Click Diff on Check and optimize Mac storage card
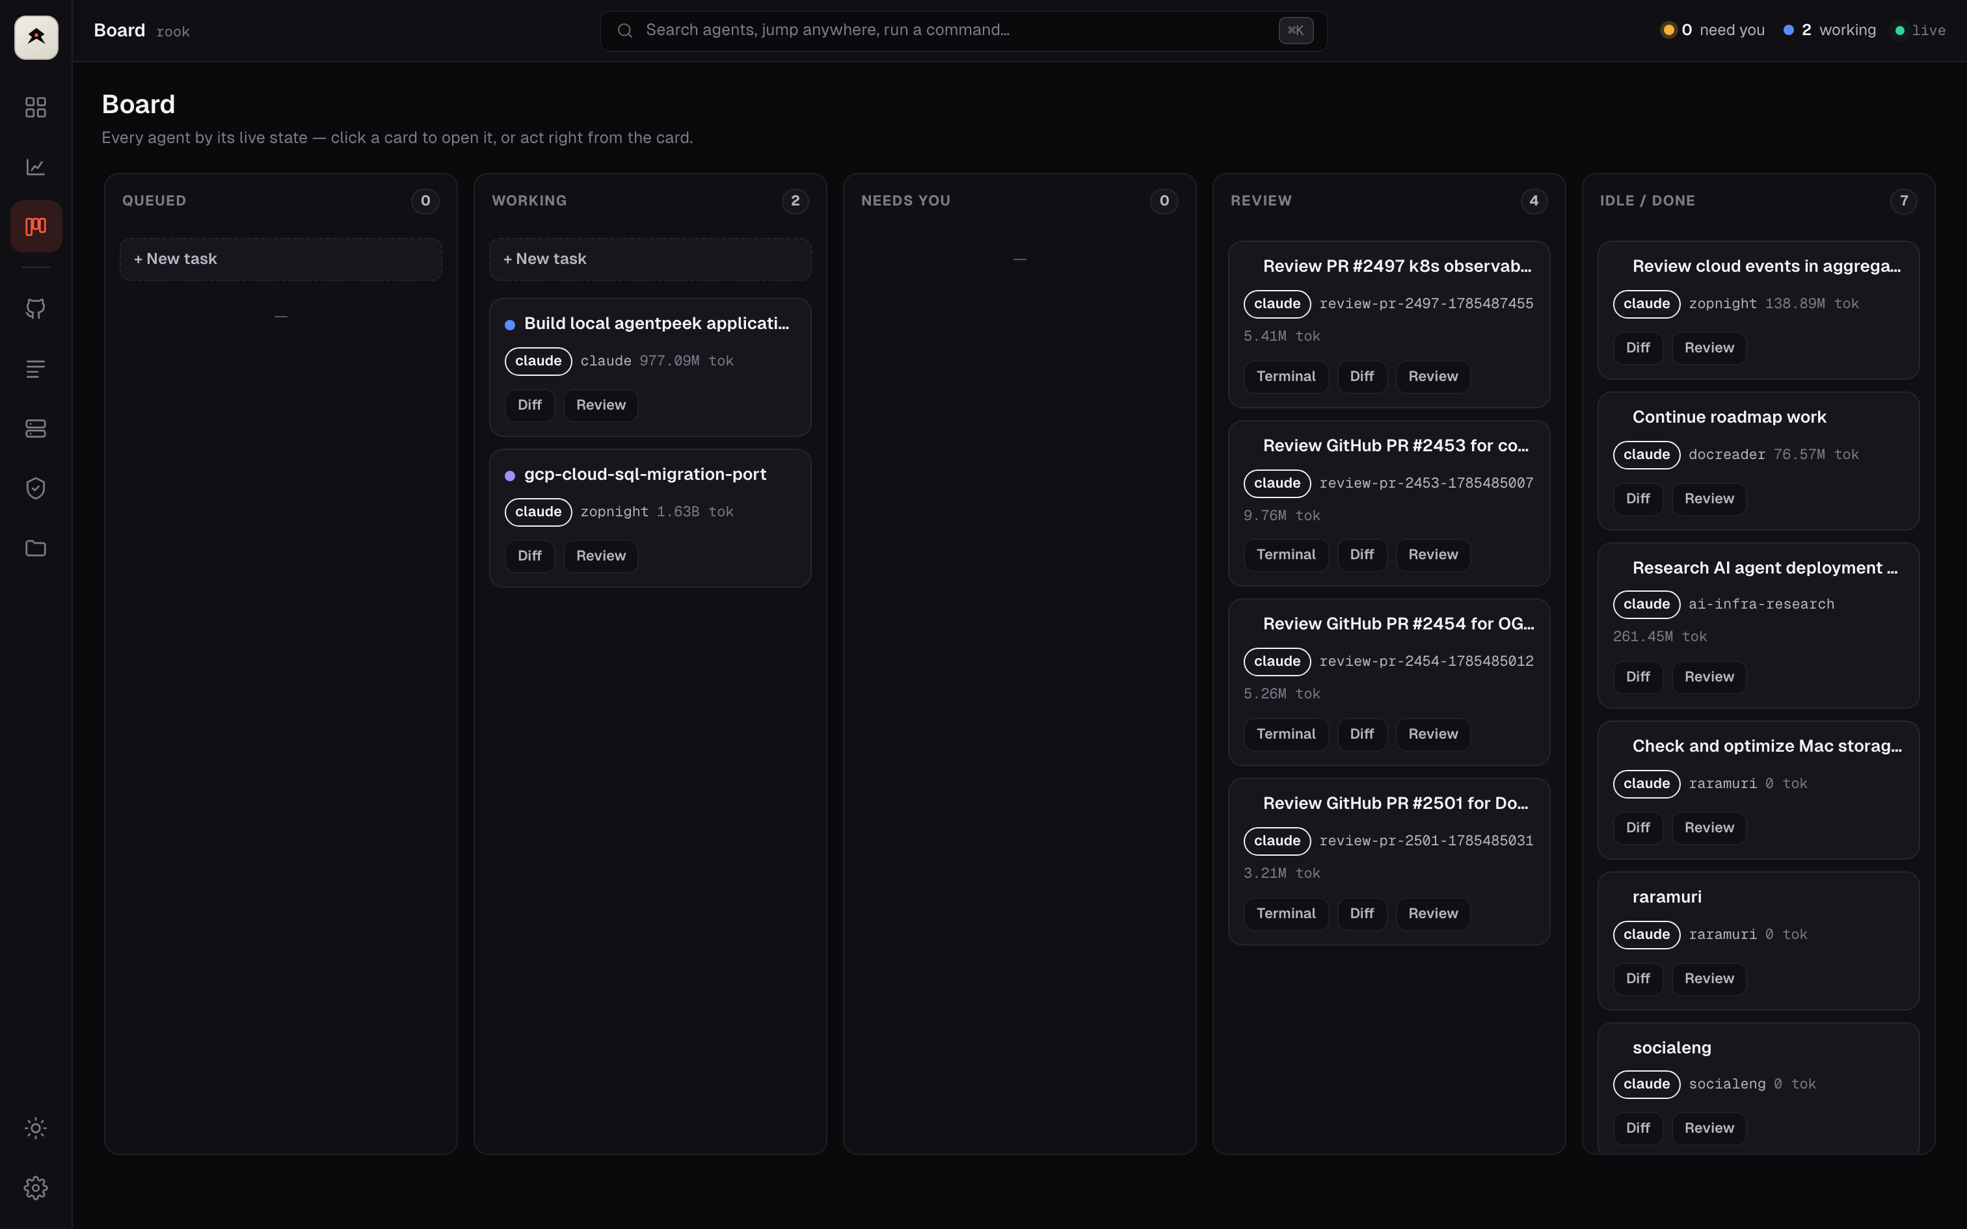This screenshot has height=1229, width=1967. pyautogui.click(x=1638, y=828)
